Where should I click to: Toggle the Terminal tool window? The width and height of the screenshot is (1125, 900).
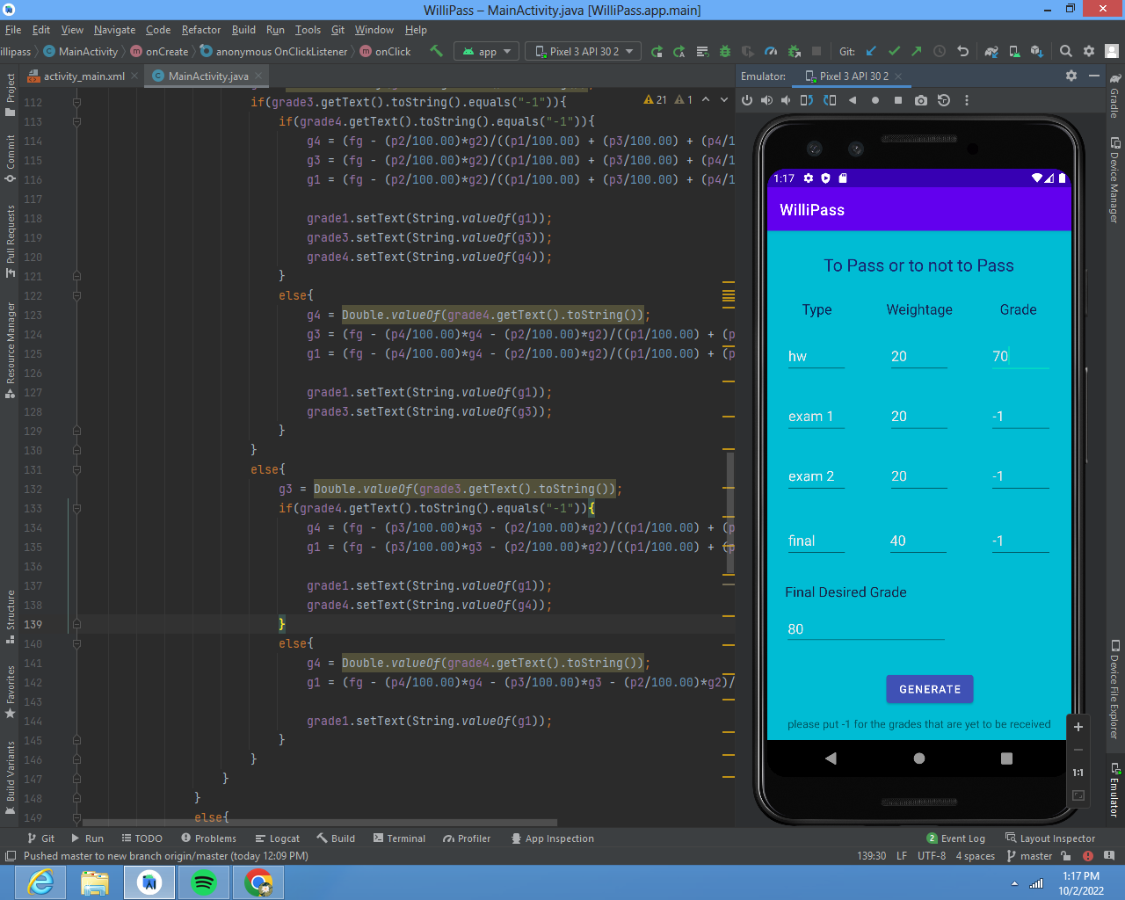(399, 838)
